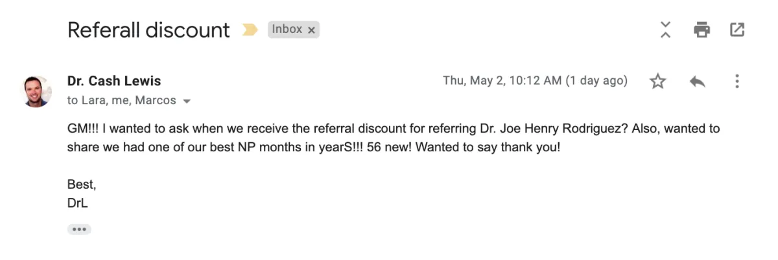Click the recipients line 'to Lara, me, Marcos'

[x=122, y=101]
